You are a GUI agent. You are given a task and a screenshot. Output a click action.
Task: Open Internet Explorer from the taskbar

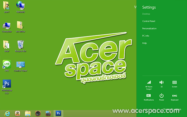pyautogui.click(x=7, y=113)
